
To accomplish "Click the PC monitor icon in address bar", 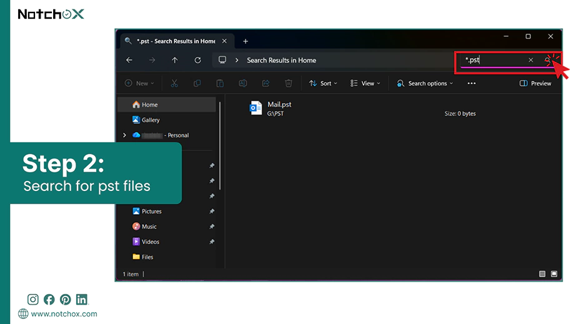I will [x=222, y=60].
